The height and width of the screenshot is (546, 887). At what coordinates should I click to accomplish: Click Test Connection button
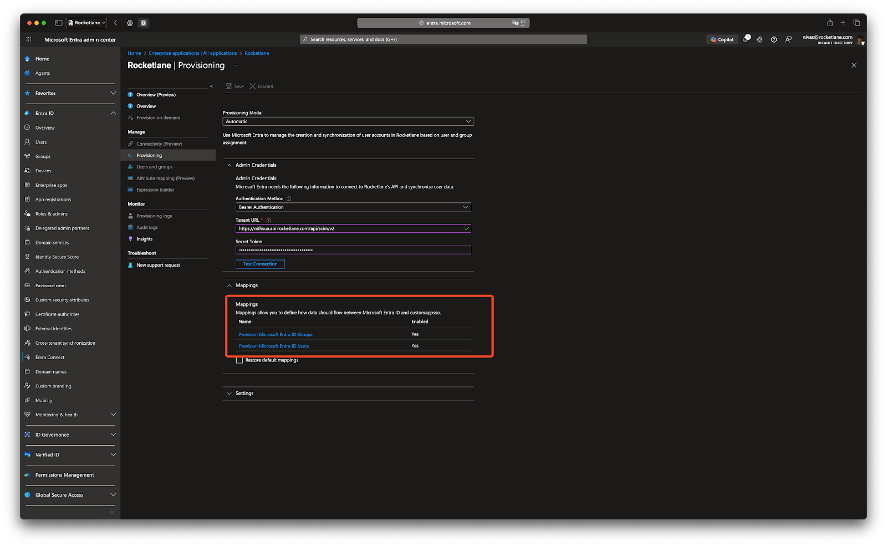point(260,264)
